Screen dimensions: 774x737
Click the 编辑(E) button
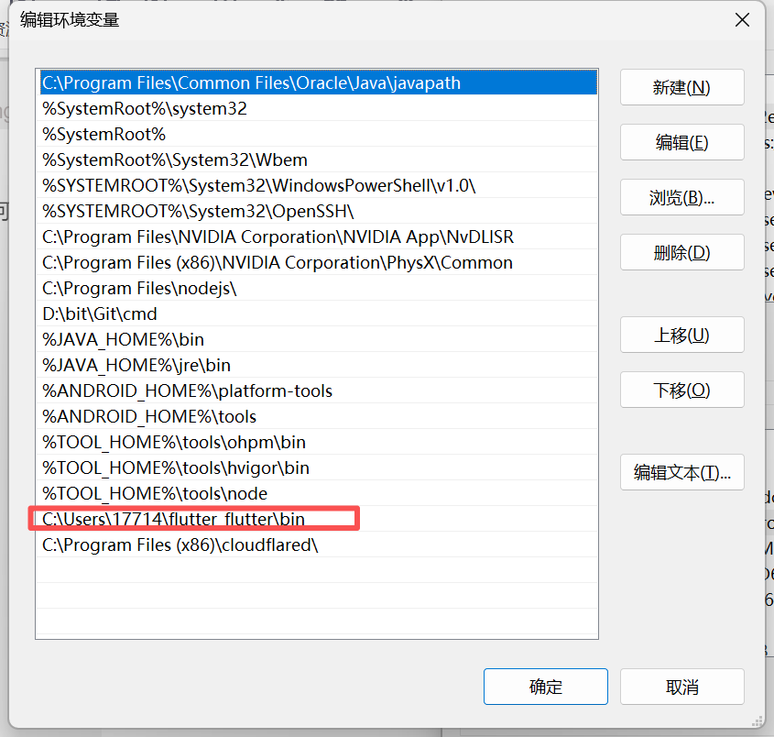(x=681, y=142)
